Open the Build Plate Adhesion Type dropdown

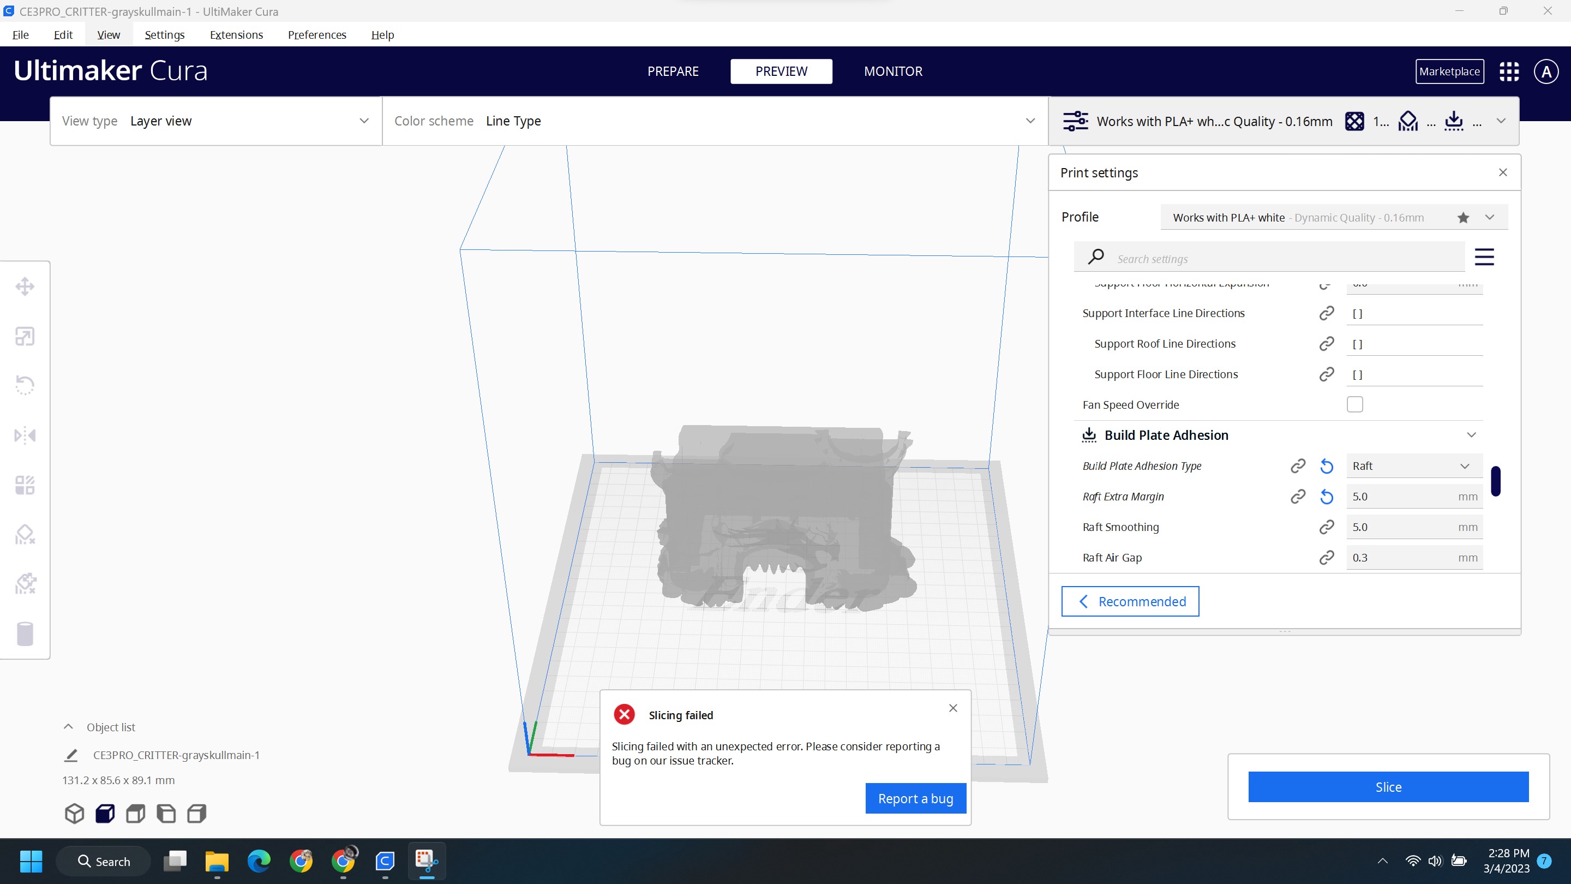(x=1413, y=465)
